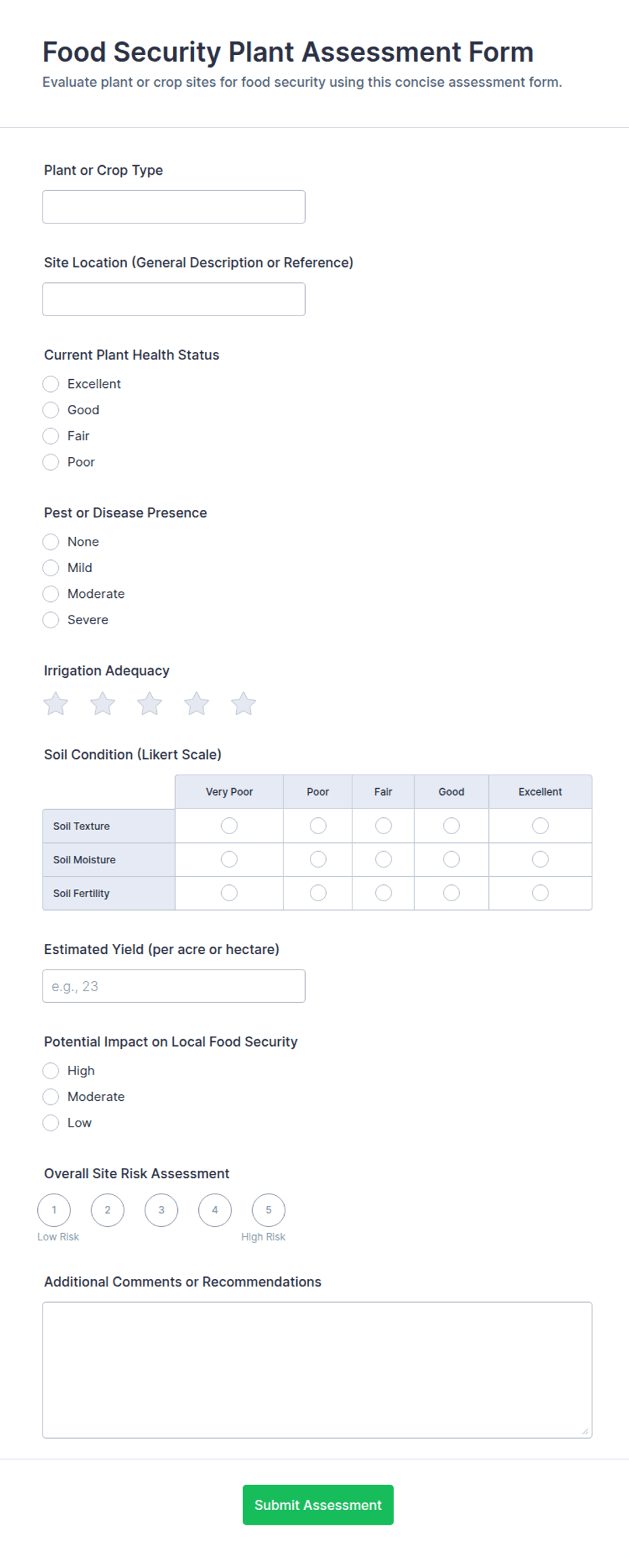Focus the Estimated Yield input
The height and width of the screenshot is (1558, 629).
pyautogui.click(x=174, y=986)
